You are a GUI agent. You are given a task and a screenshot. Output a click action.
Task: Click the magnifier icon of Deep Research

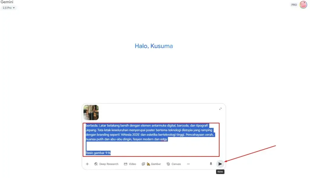(96, 164)
